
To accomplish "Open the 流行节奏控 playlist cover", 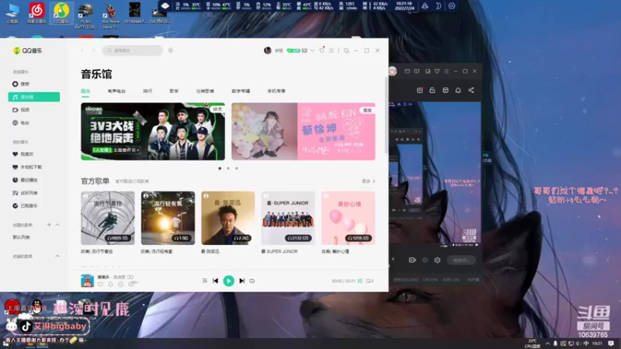I will click(108, 218).
